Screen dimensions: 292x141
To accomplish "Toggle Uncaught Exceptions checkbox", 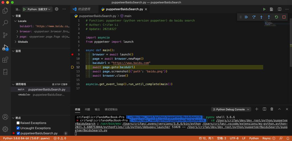I will point(18,128).
